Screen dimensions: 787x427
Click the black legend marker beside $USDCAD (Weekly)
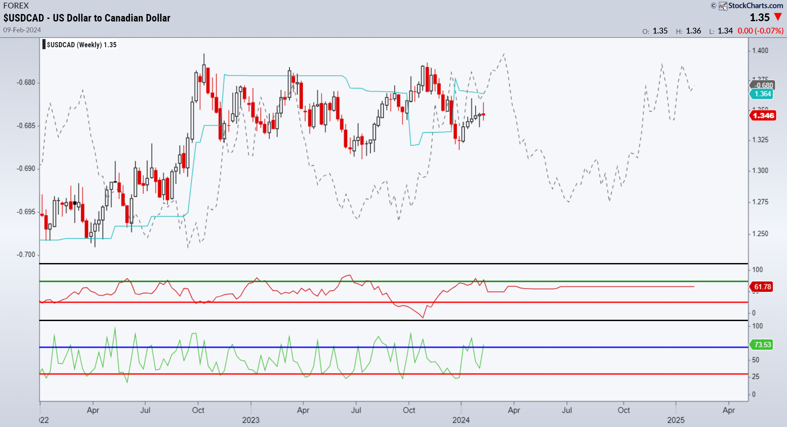point(44,45)
